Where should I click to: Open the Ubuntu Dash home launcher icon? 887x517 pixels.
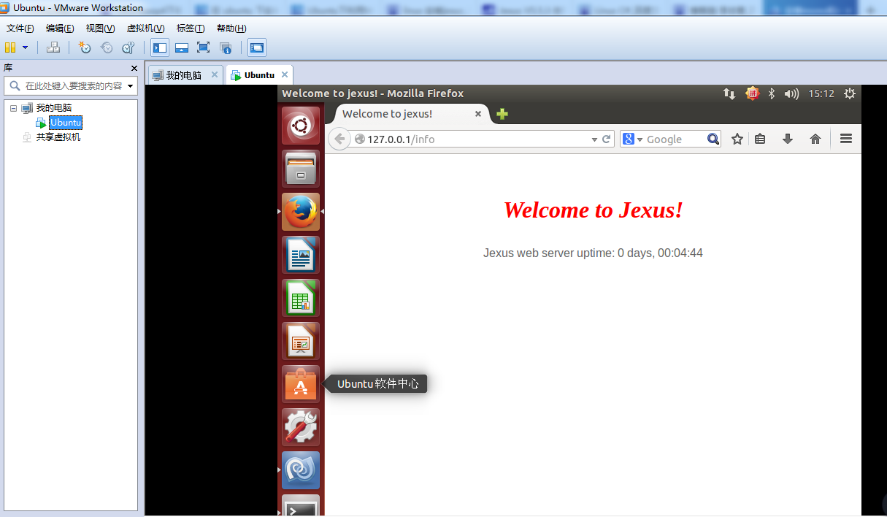pyautogui.click(x=301, y=126)
